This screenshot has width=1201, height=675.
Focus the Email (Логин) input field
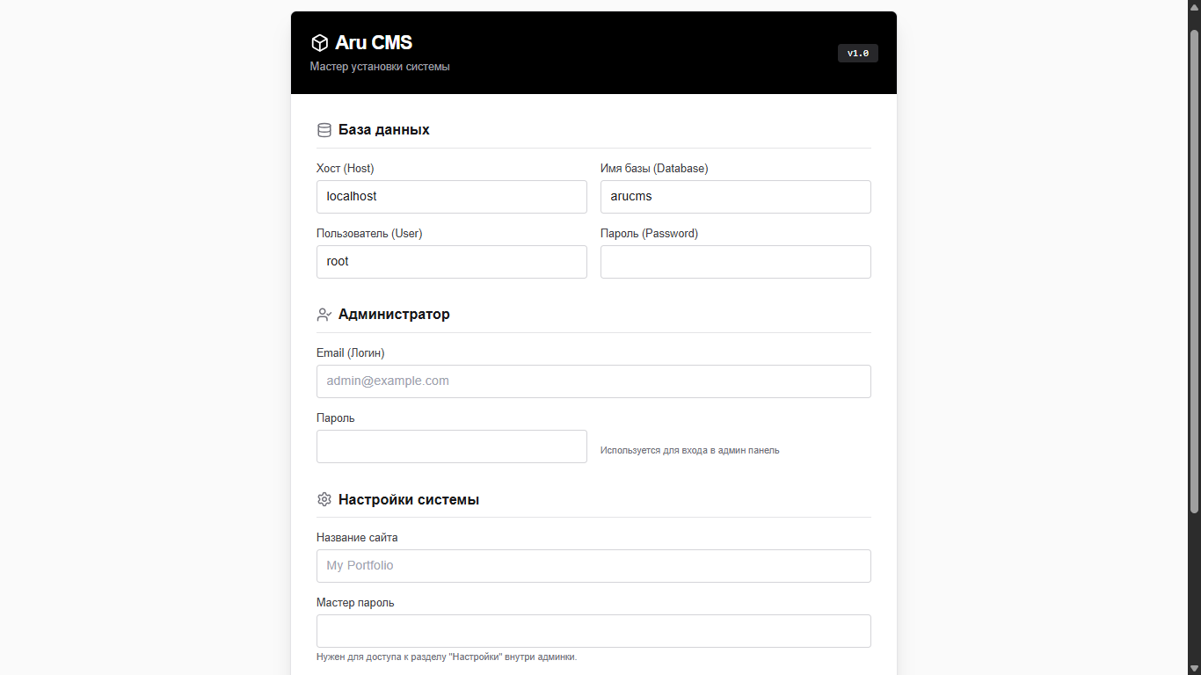(x=593, y=381)
